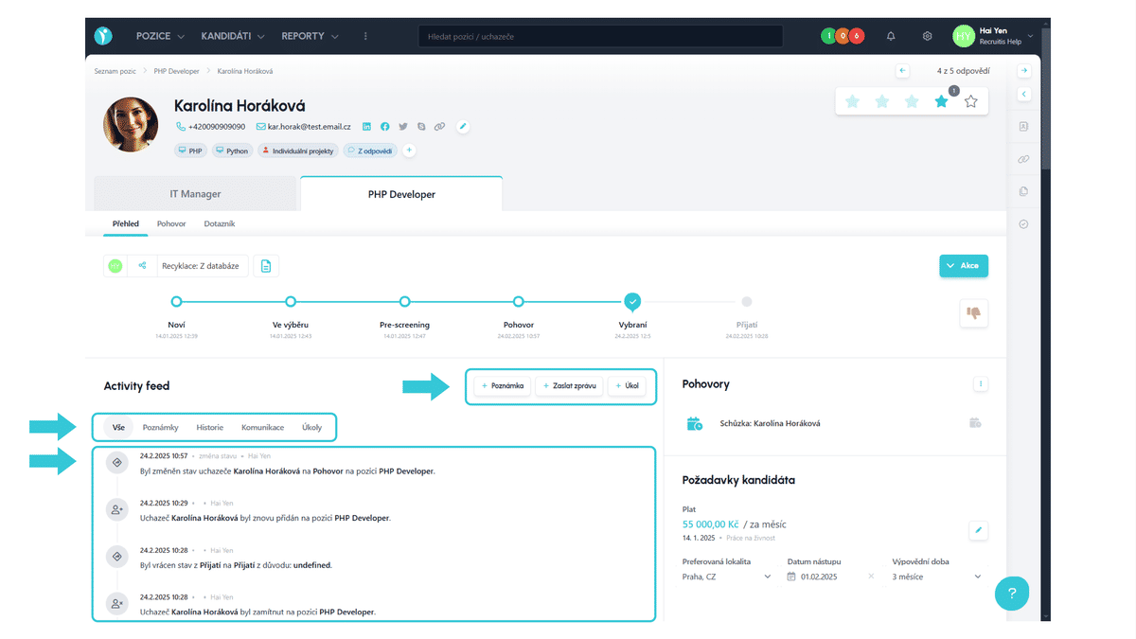Open the Pohovor subtab
The width and height of the screenshot is (1136, 639).
tap(171, 223)
